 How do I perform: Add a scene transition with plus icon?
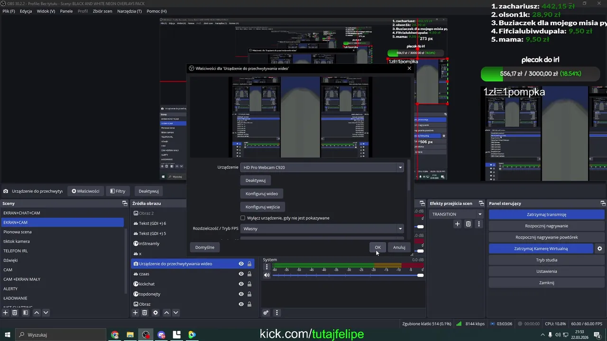[x=457, y=224]
